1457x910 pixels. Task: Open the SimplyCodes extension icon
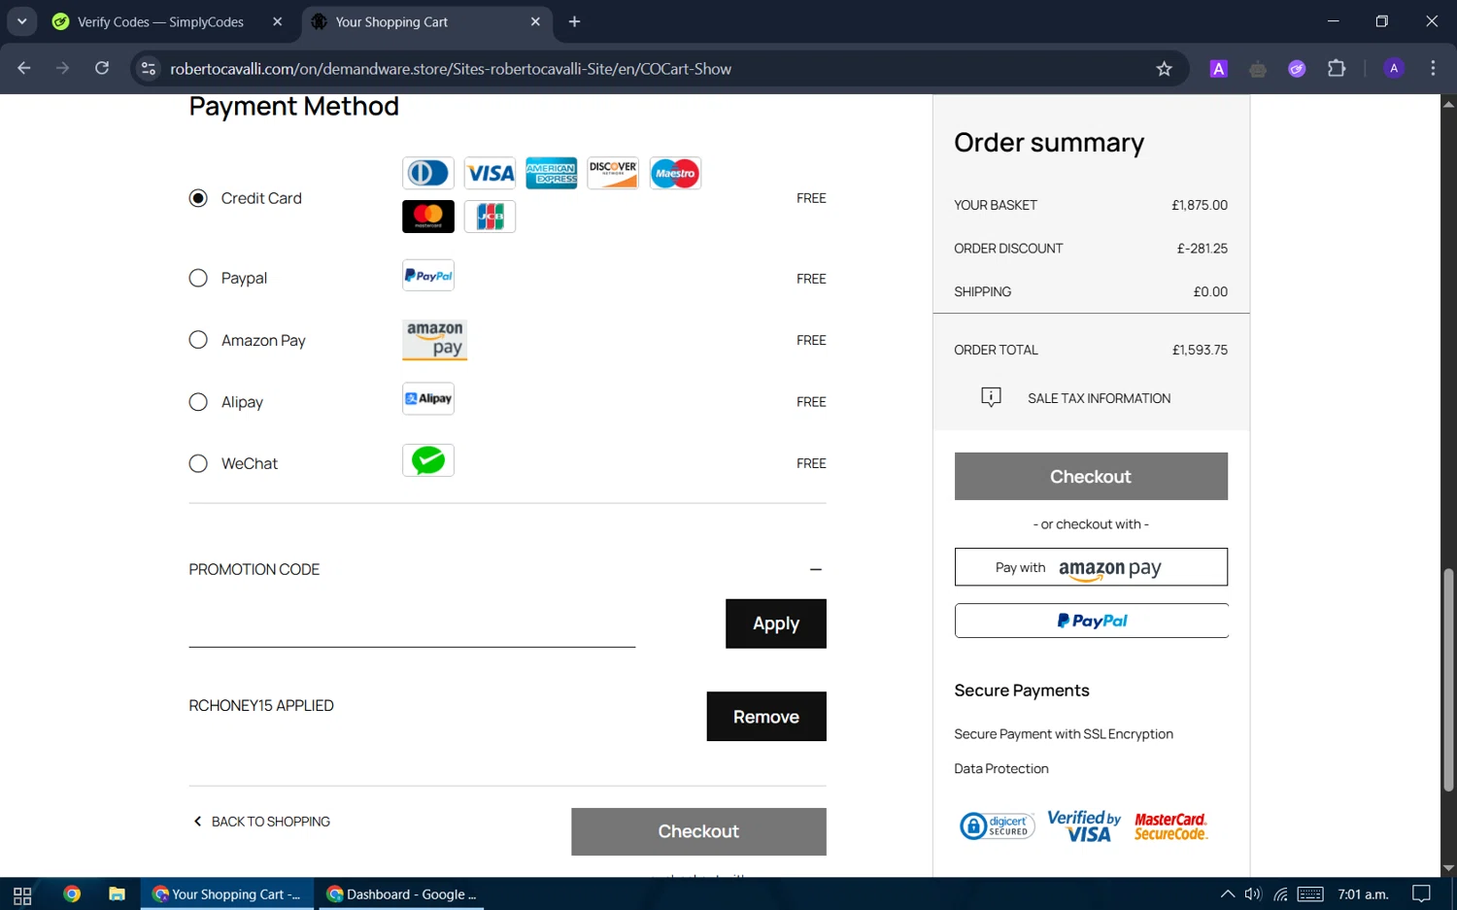coord(1297,68)
